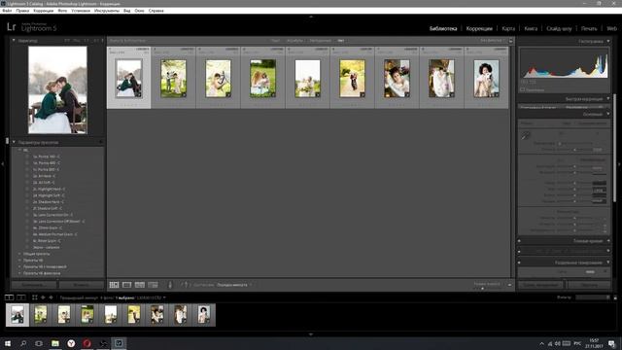
Task: Apply preset '3a. Lens Correction On -C'
Action: (52, 215)
